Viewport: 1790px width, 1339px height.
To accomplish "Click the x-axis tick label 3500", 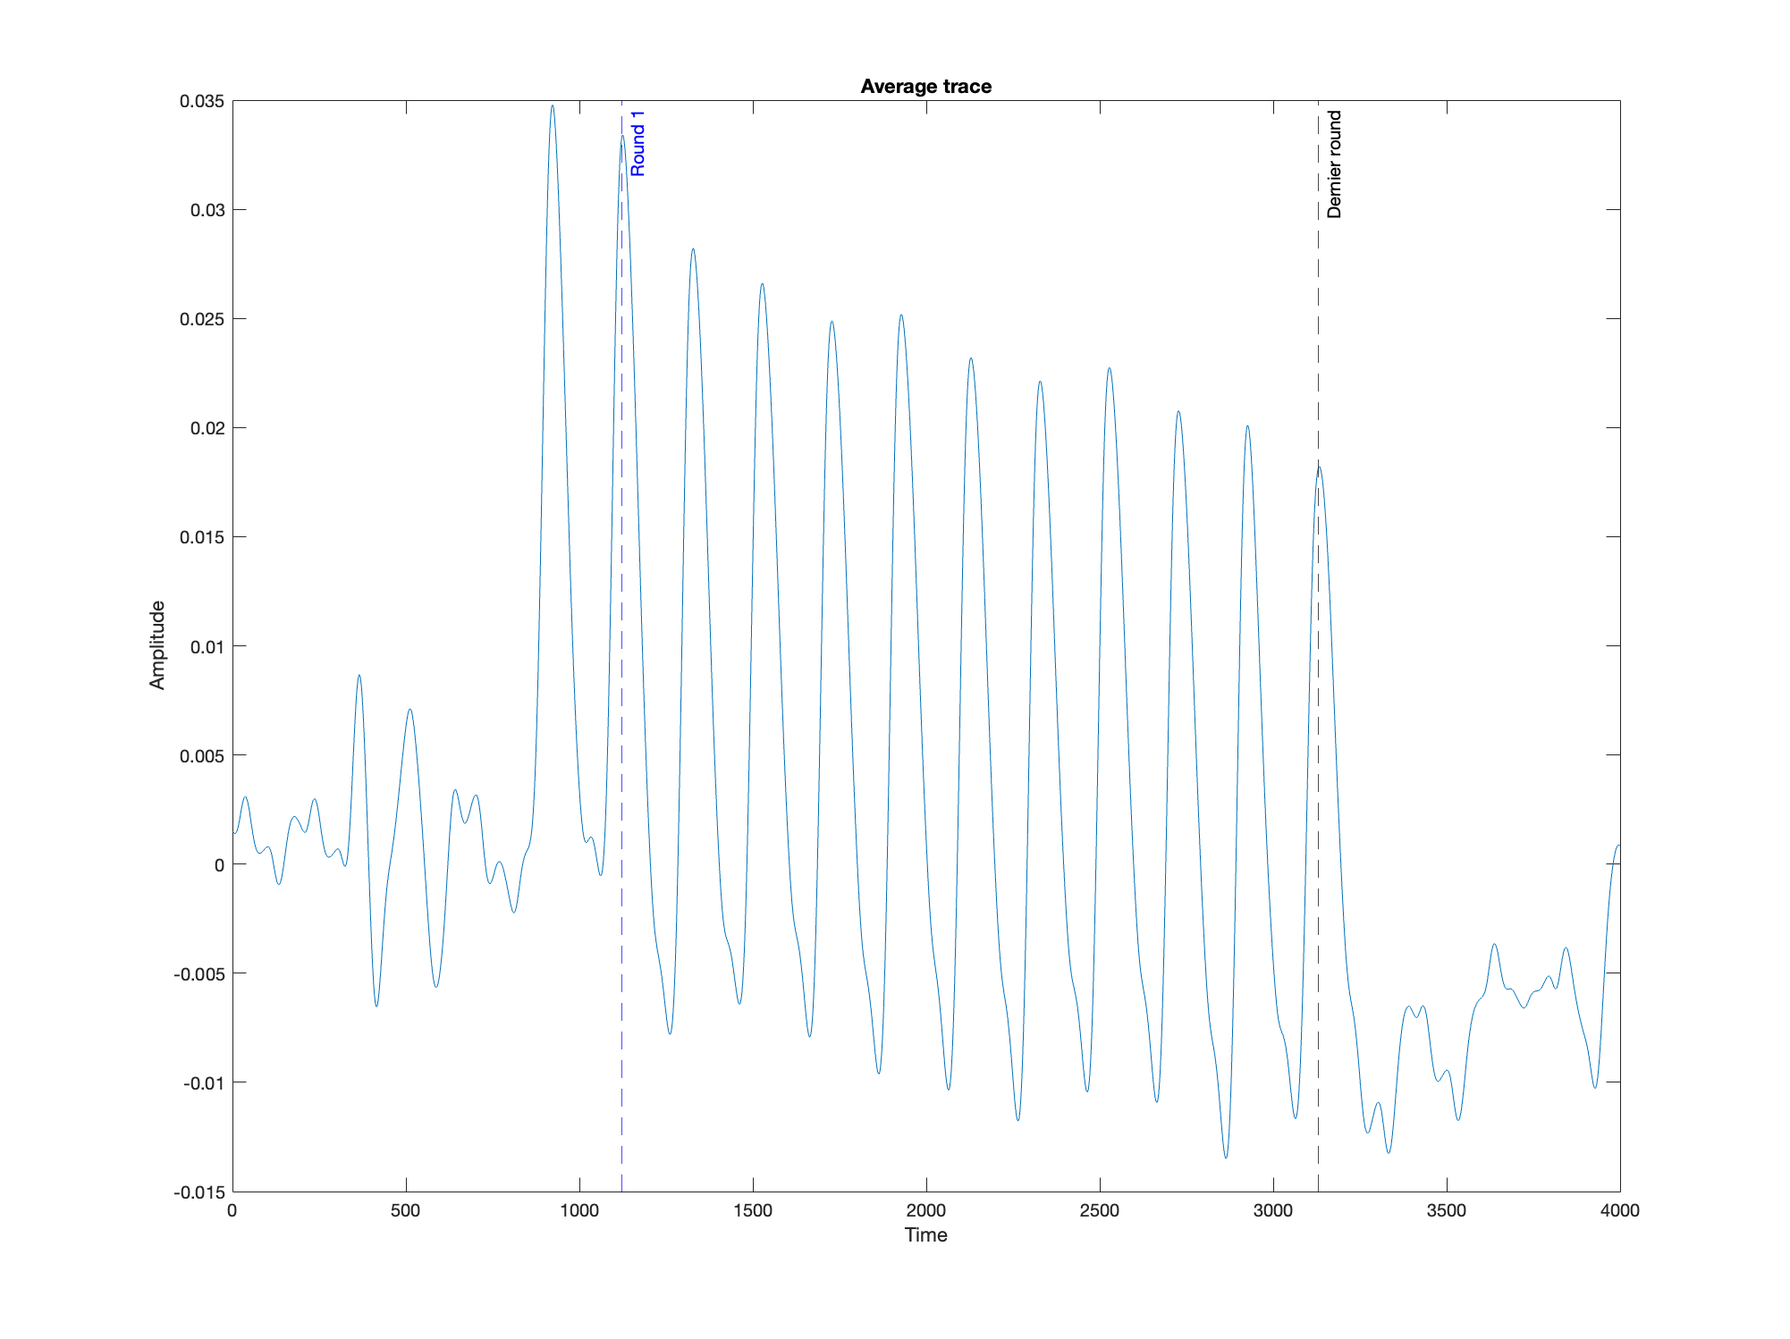I will point(1446,1210).
